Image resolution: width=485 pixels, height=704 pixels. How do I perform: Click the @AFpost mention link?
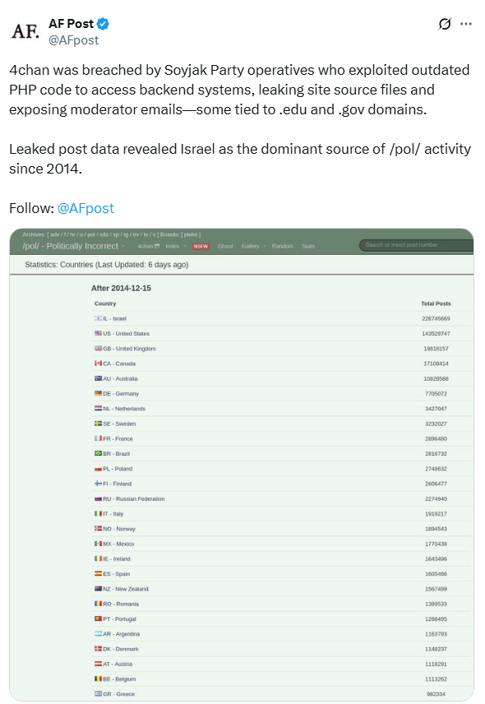[85, 208]
